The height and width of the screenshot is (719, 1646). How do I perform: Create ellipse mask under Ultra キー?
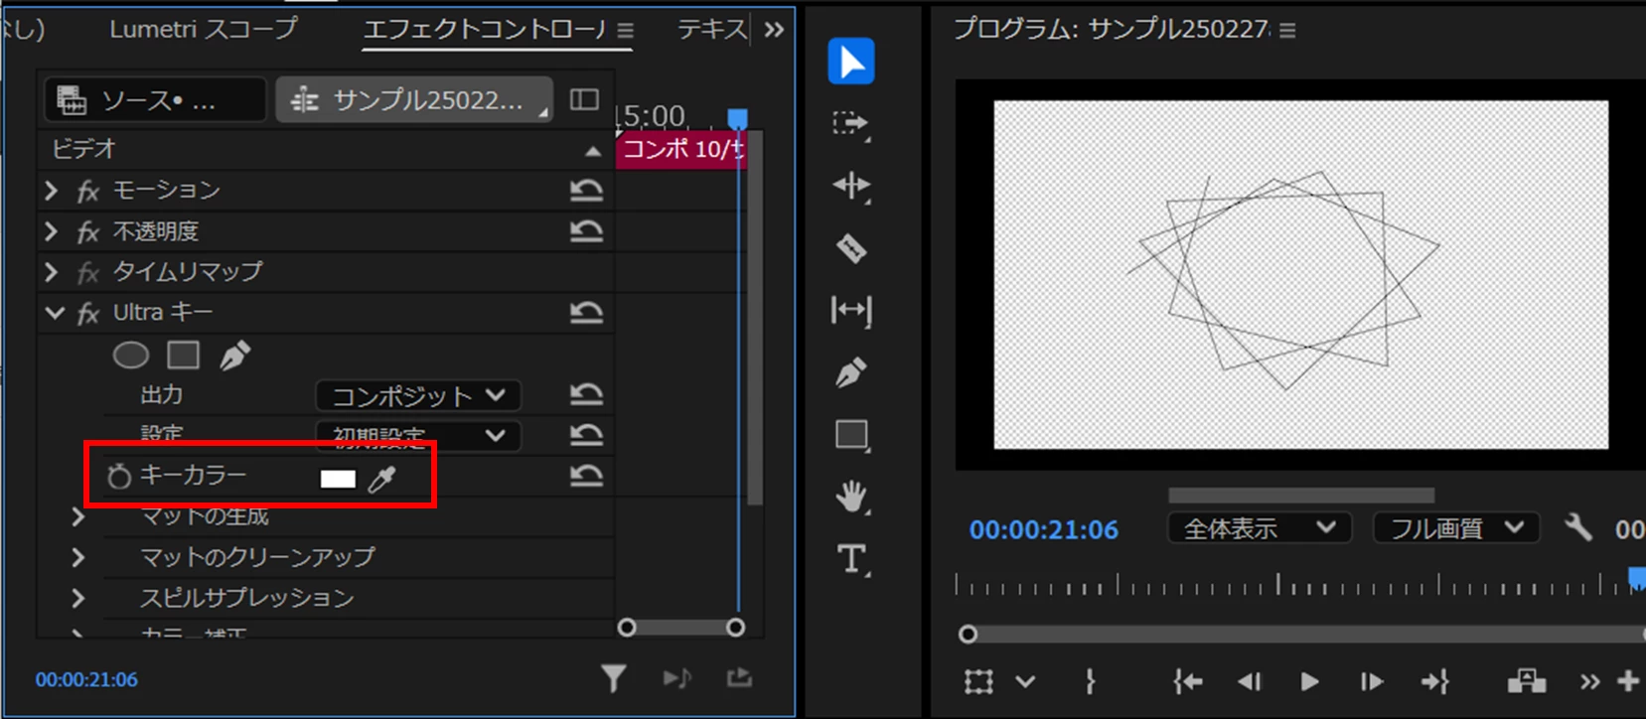click(131, 355)
